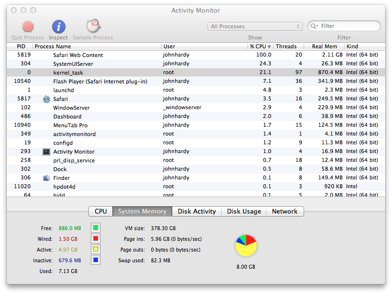Screen dimensions: 392x294
Task: Click the 886.0 MB Free value
Action: click(70, 228)
